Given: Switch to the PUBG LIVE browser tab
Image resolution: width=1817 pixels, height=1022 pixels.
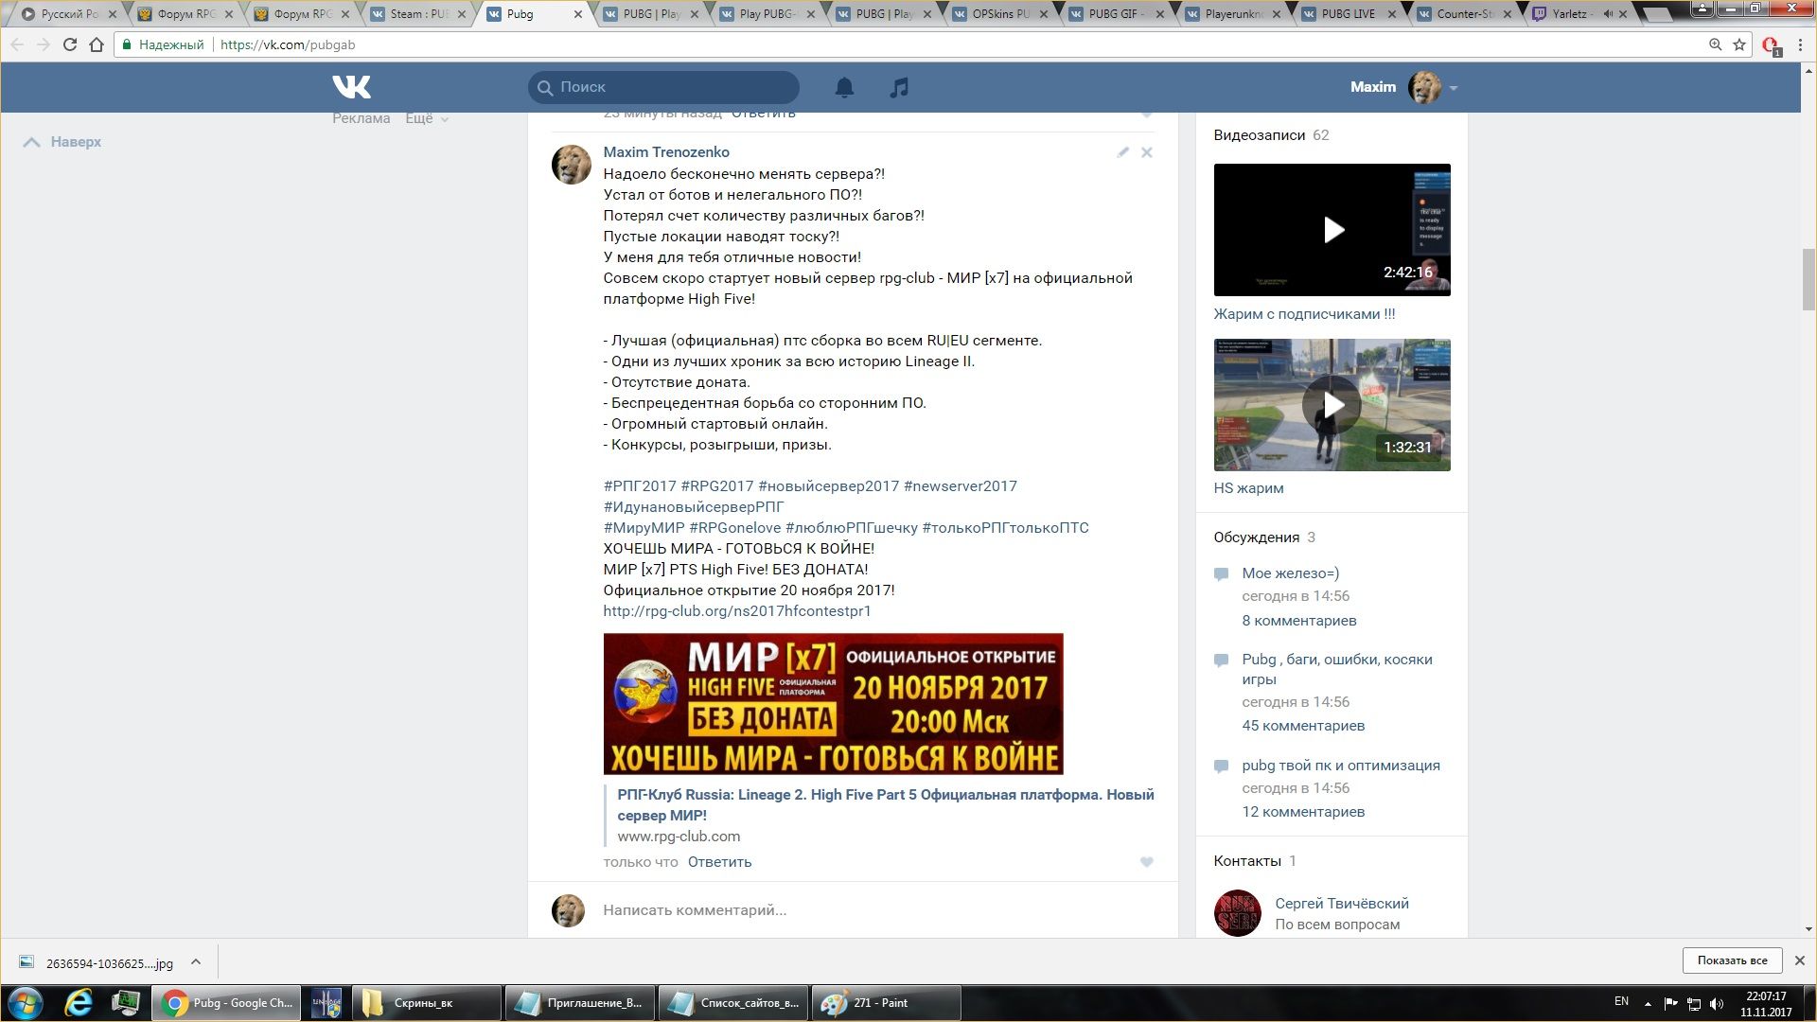Looking at the screenshot, I should 1348,14.
